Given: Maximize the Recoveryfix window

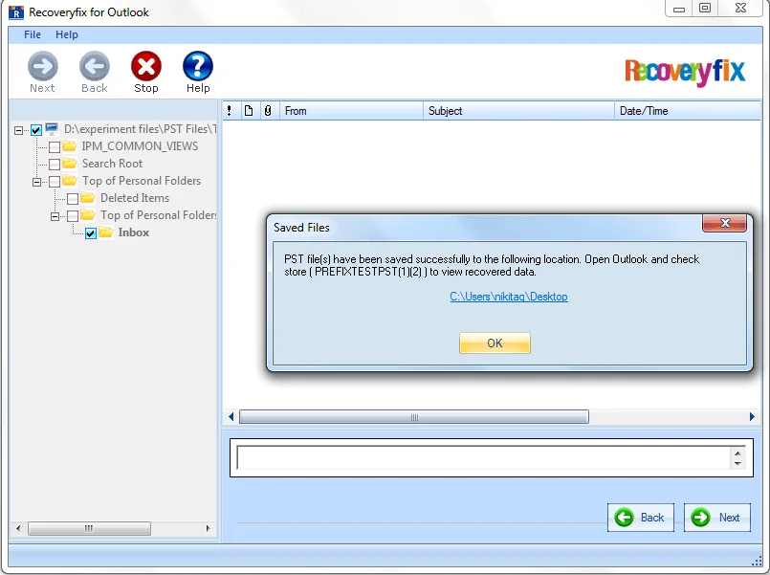Looking at the screenshot, I should [705, 9].
